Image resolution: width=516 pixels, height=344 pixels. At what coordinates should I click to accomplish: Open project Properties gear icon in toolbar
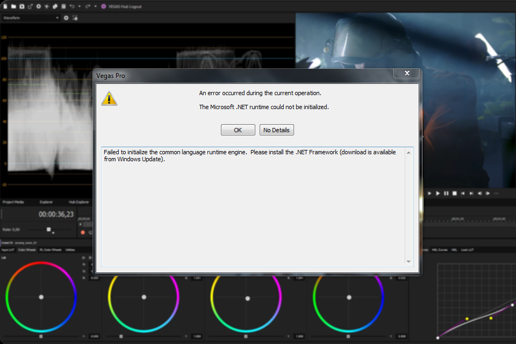point(39,6)
